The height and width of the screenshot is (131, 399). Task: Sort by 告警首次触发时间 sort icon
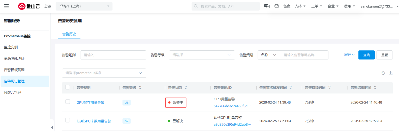pos(291,88)
